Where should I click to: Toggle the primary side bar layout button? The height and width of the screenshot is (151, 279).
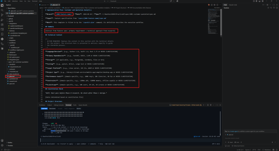pyautogui.click(x=257, y=1)
